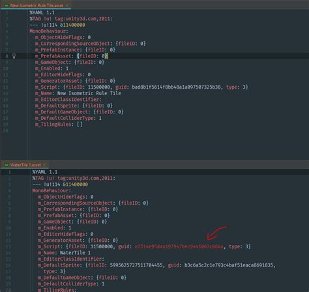Viewport: 309px width, 292px height.
Task: Click 'm_CorrespondingSourceObject' in top editor
Action: (x=72, y=44)
